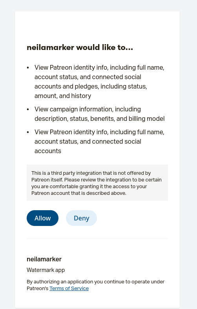The image size is (197, 309).
Task: Click the "amount, and history" line
Action: tap(63, 96)
